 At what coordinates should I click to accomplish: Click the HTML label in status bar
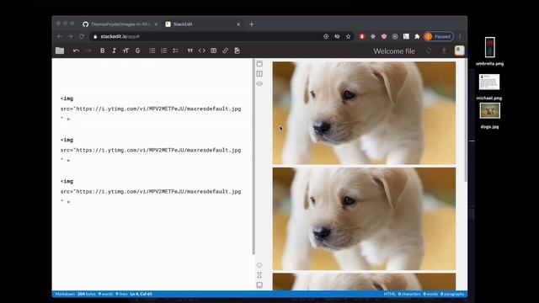point(389,294)
